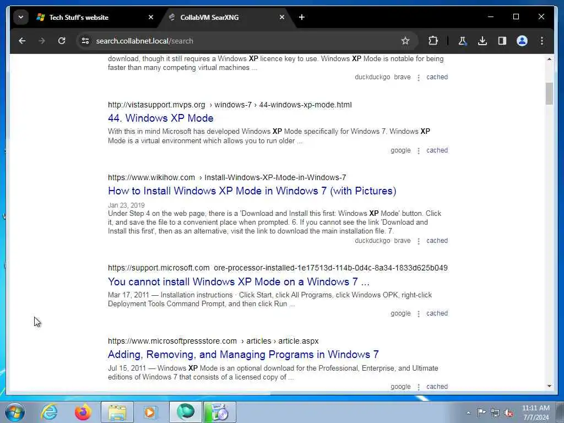Open How to Install Windows XP Mode result
This screenshot has width=564, height=423.
click(x=252, y=191)
